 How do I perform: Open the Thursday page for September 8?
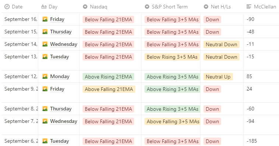61,109
